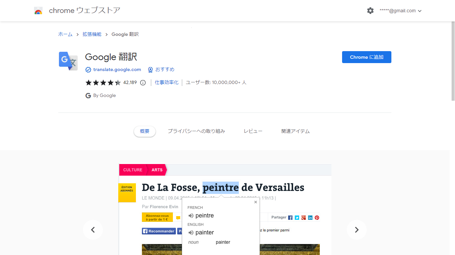Click Chrome に追加 button

pos(367,57)
